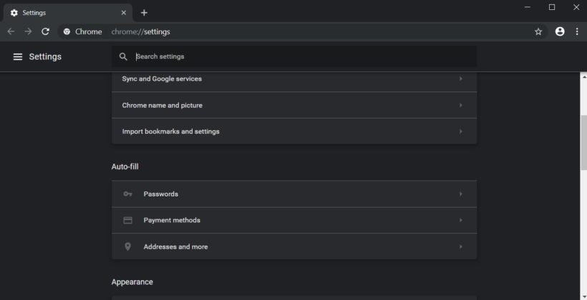This screenshot has height=300, width=587.
Task: Open Chrome three-dot menu
Action: [577, 31]
